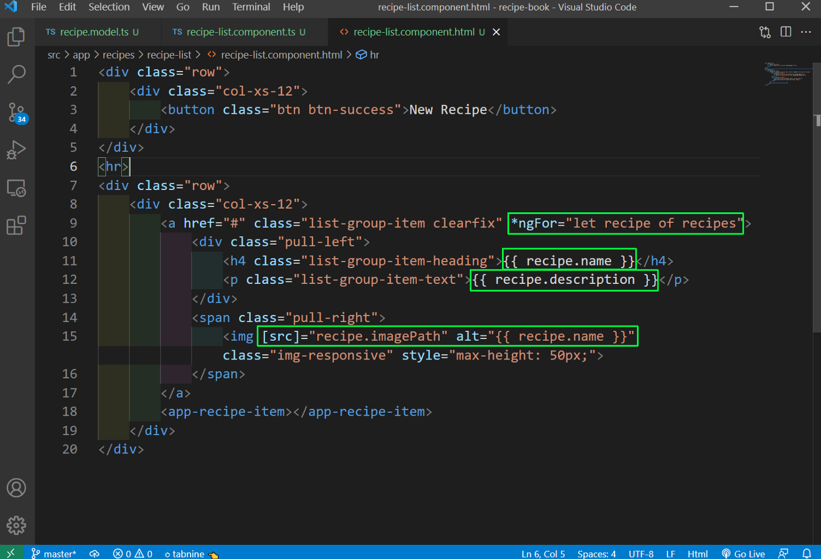Image resolution: width=821 pixels, height=559 pixels.
Task: Open Remote Explorer in the activity bar
Action: tap(16, 188)
